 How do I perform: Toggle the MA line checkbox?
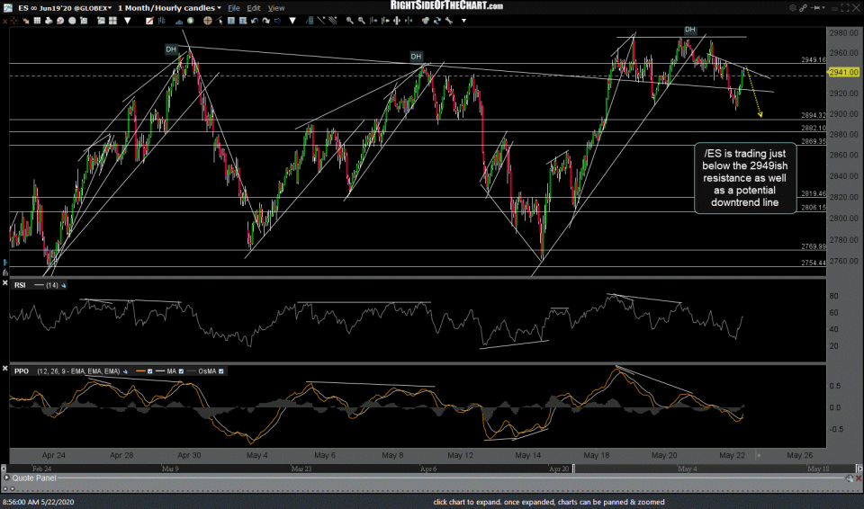pos(181,371)
